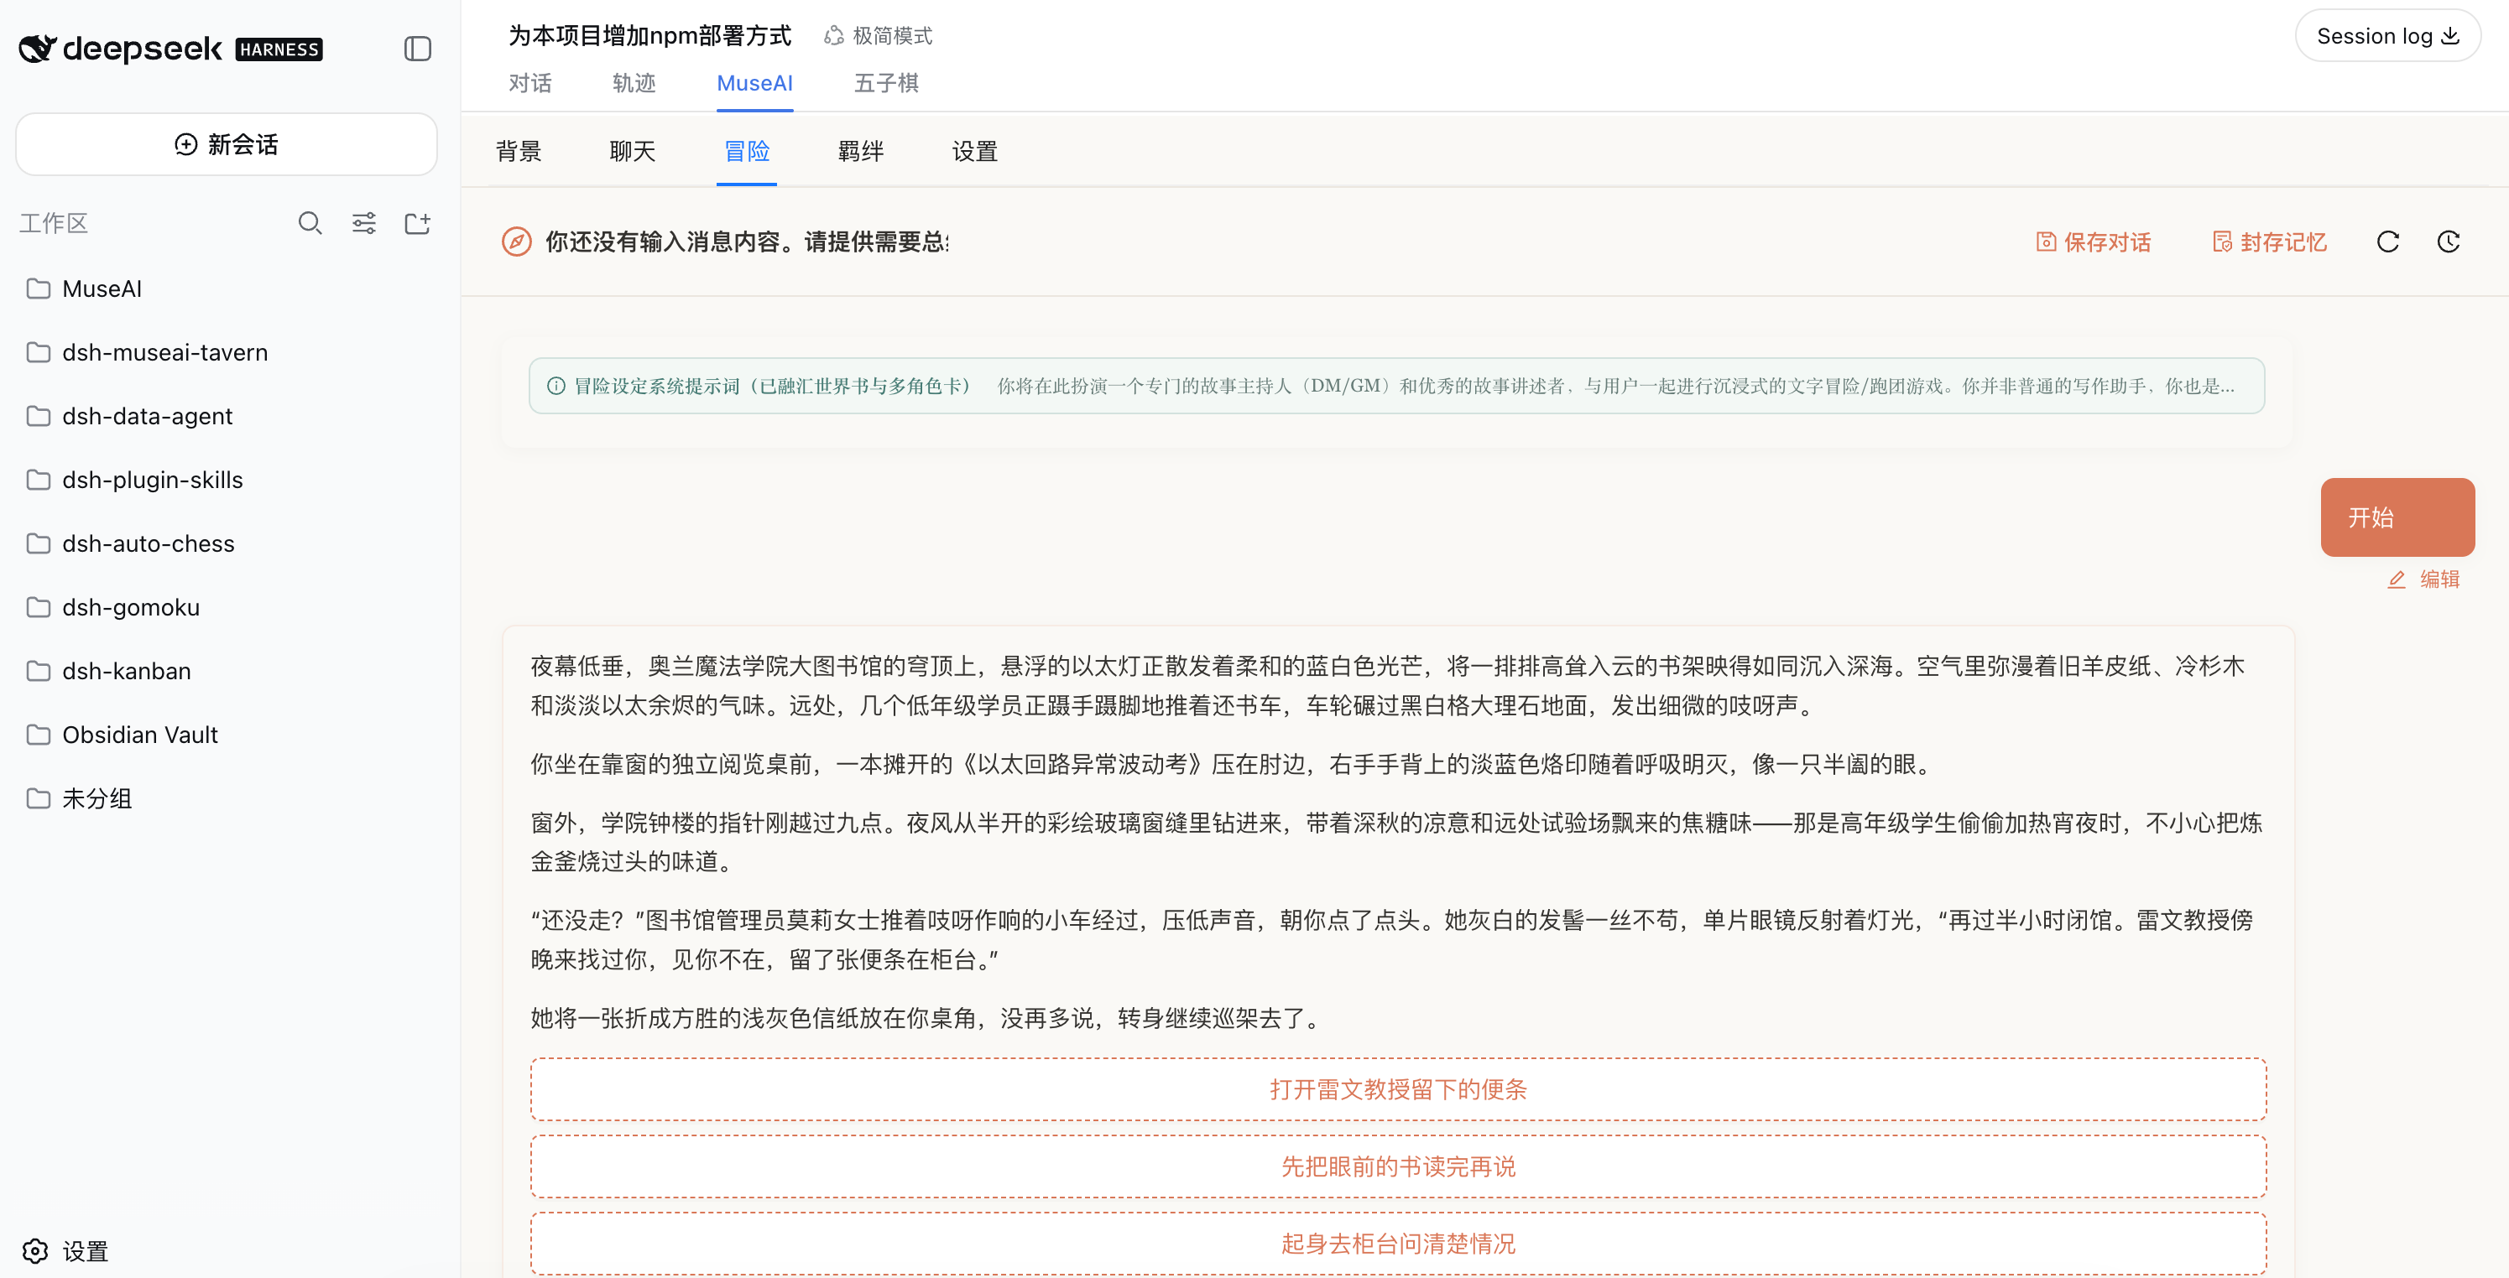The height and width of the screenshot is (1278, 2509).
Task: Click the orange 开始 message bubble
Action: [2397, 517]
